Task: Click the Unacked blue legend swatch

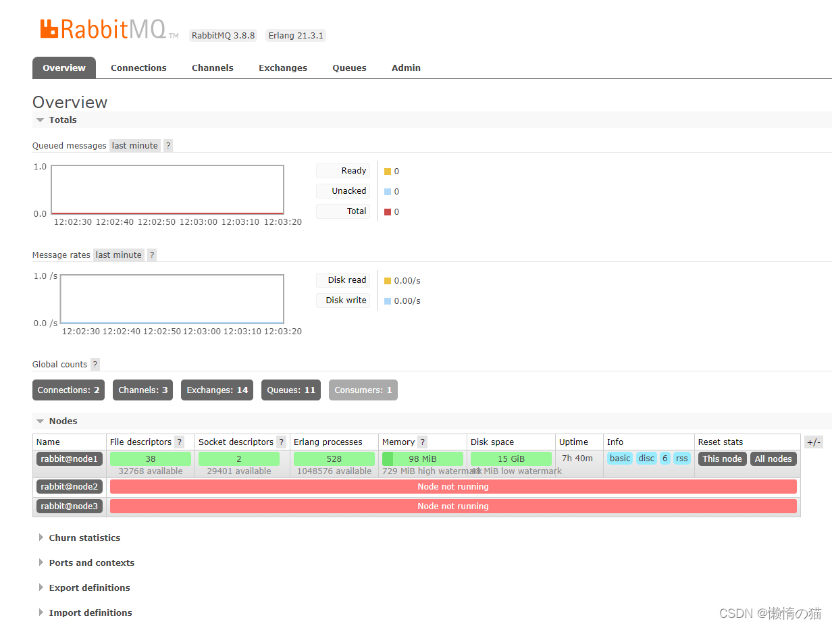Action: pyautogui.click(x=388, y=192)
